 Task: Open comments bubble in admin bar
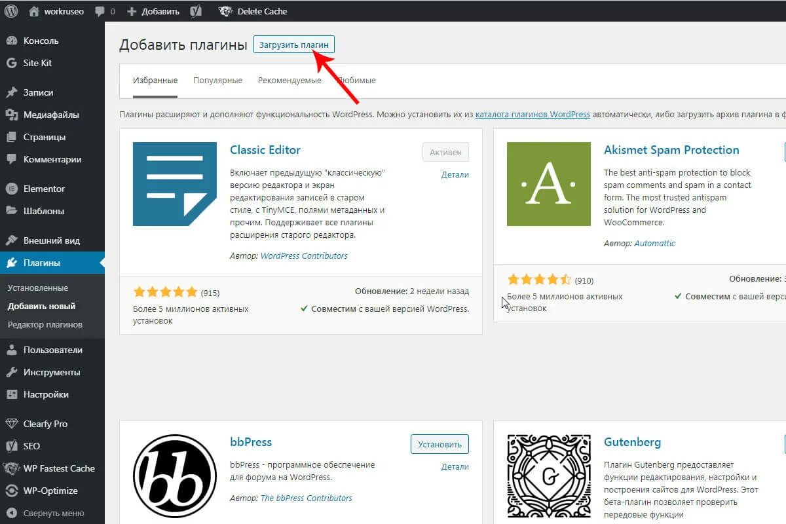click(100, 12)
